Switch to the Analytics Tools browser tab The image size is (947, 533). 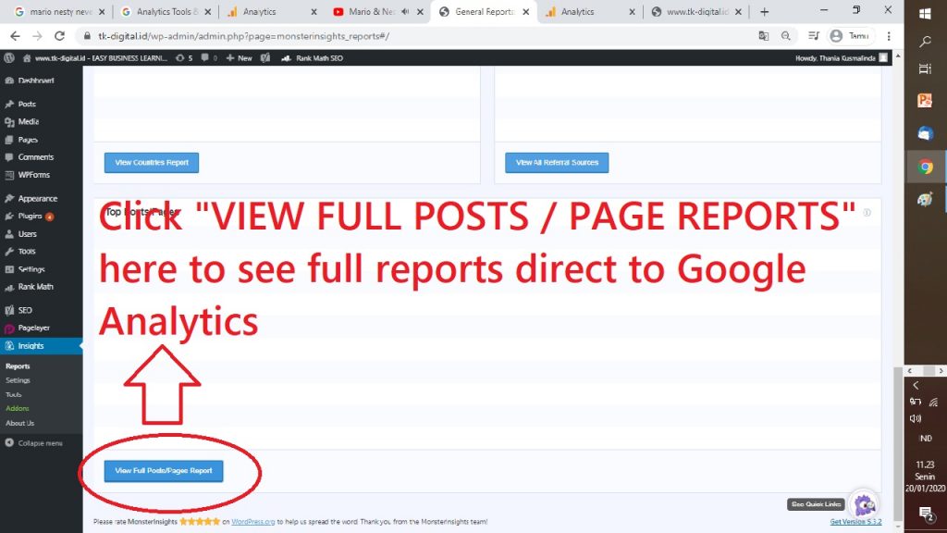click(x=163, y=12)
